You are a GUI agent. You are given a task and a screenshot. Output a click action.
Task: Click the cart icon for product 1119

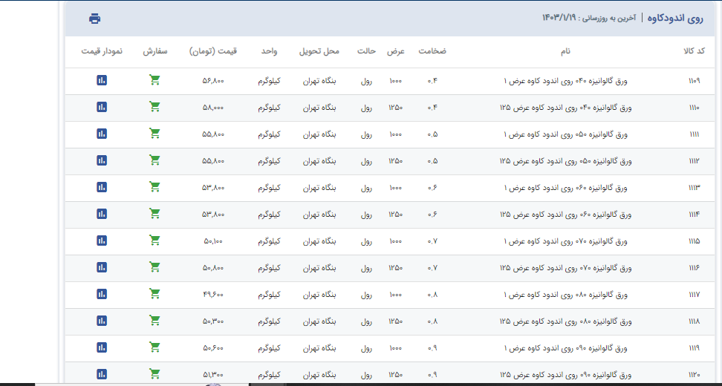155,347
